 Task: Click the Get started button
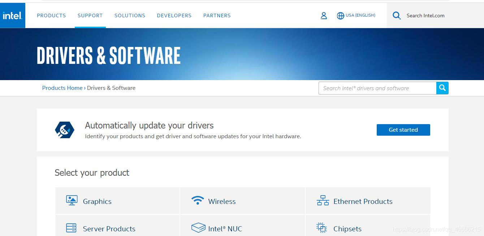403,130
